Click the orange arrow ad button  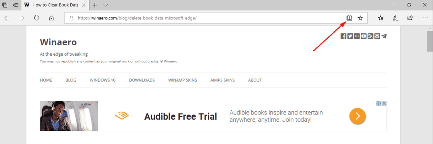357,116
